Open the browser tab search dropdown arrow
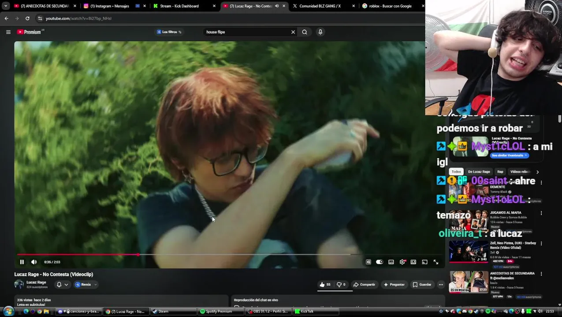The height and width of the screenshot is (317, 562). (5, 6)
